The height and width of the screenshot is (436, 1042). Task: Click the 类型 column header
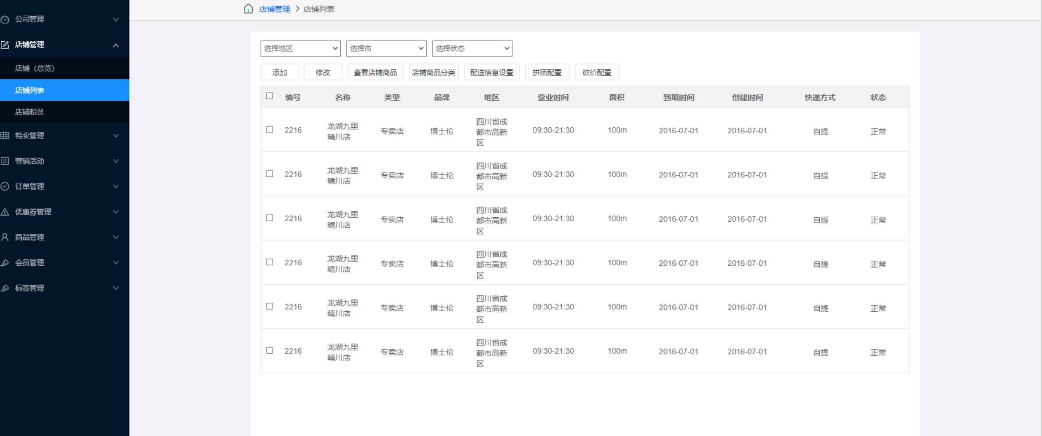pyautogui.click(x=392, y=97)
